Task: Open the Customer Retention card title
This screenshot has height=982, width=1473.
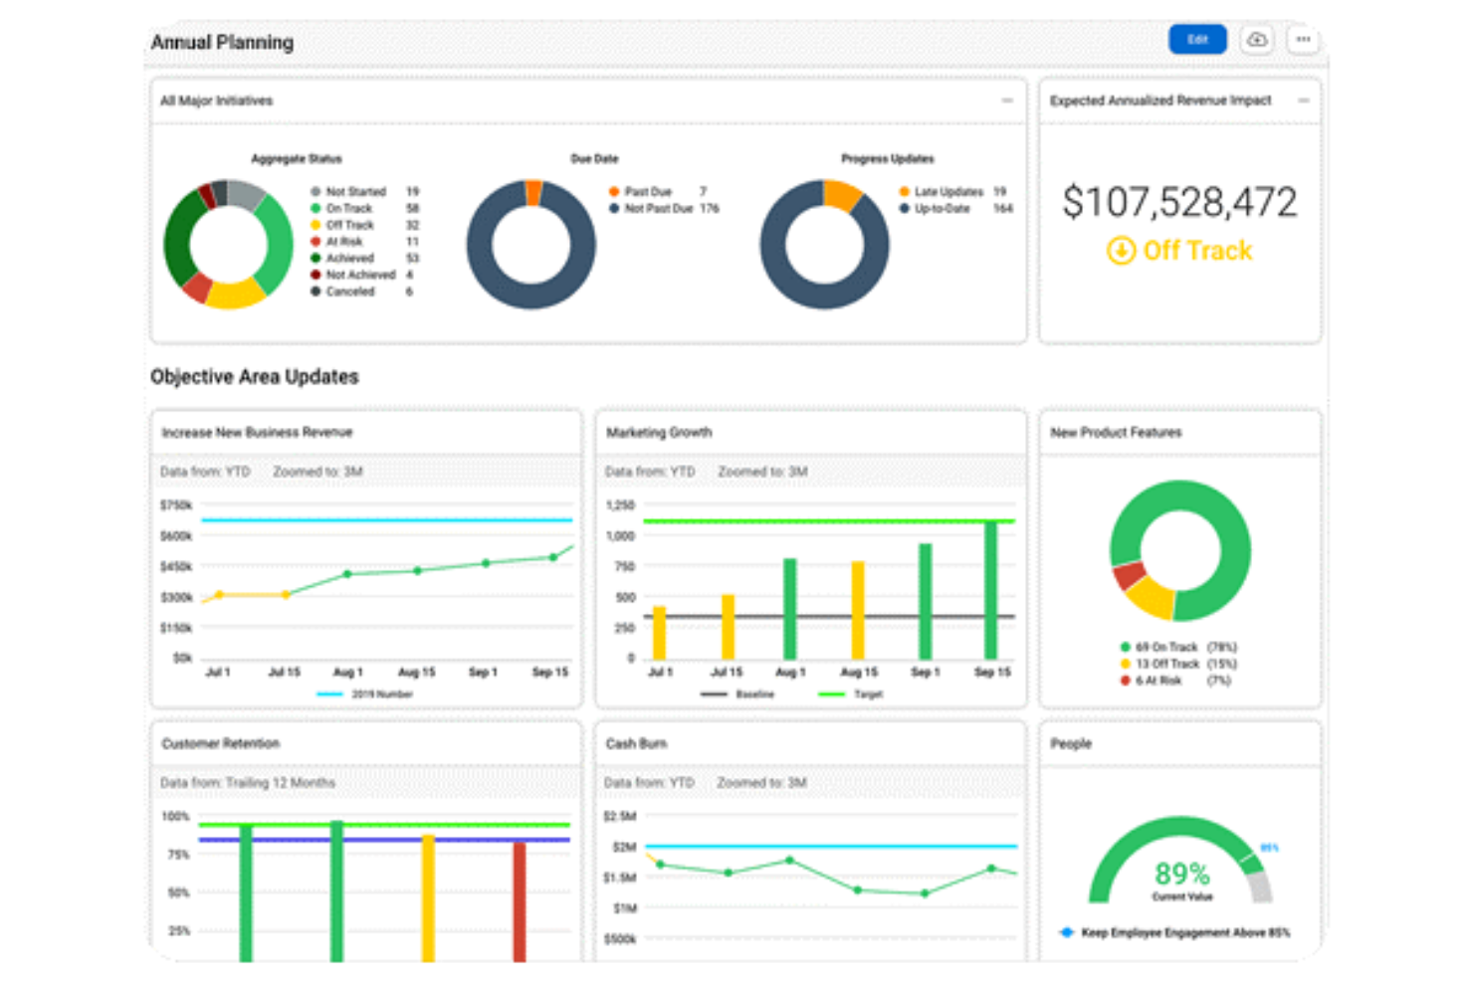Action: [221, 743]
